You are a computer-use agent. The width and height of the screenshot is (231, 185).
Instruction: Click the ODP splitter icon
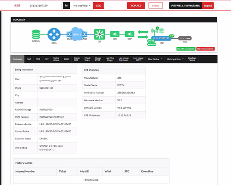[x=130, y=34]
